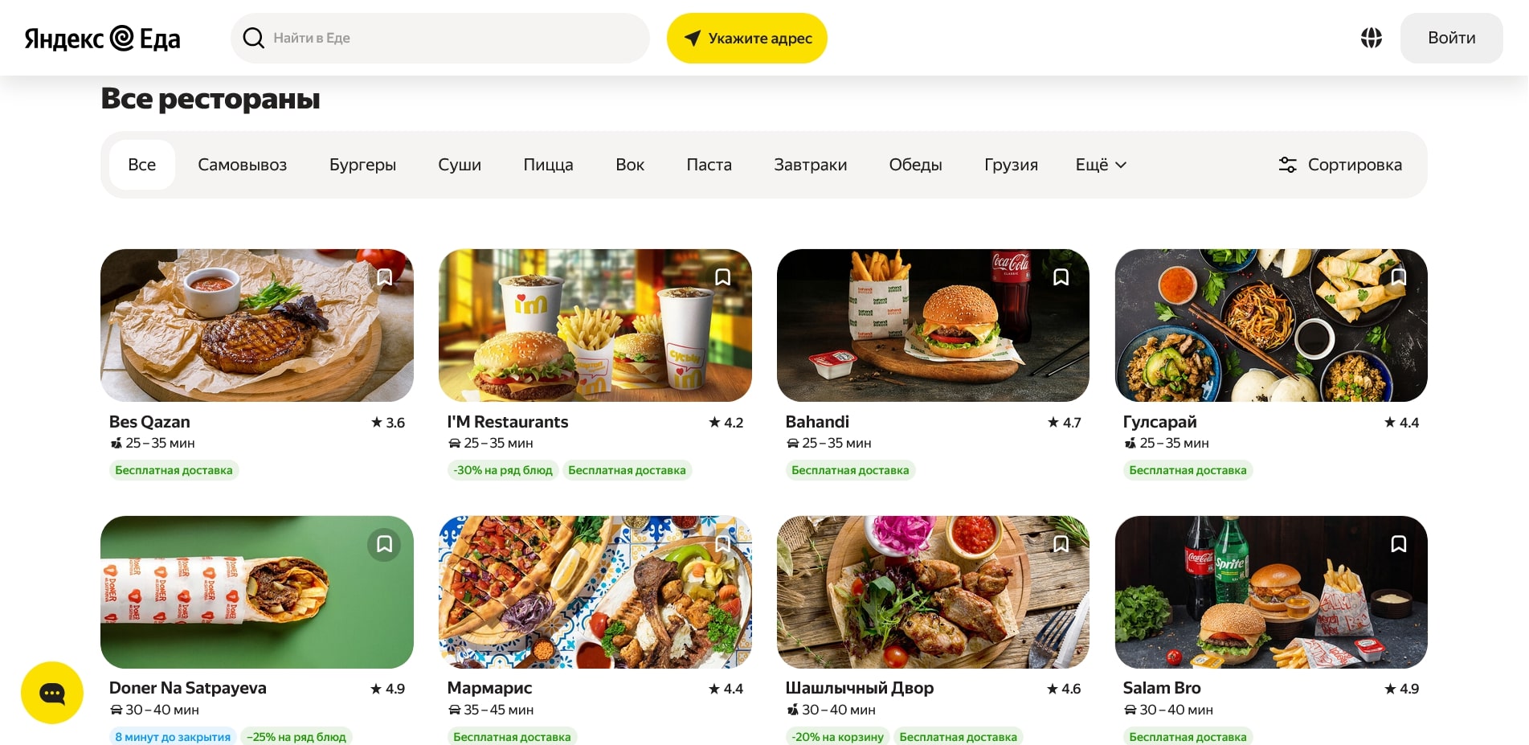
Task: Select the Бургеры category tab
Action: point(362,165)
